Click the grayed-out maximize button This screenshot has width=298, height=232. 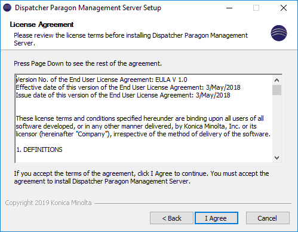click(x=256, y=8)
